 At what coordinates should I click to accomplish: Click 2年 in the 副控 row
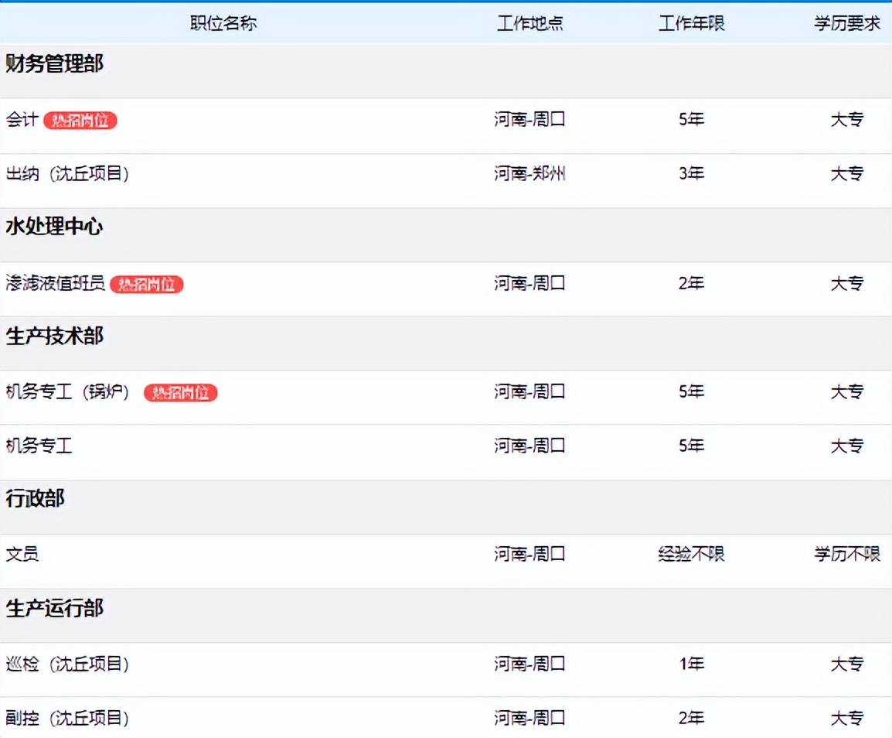coord(691,718)
